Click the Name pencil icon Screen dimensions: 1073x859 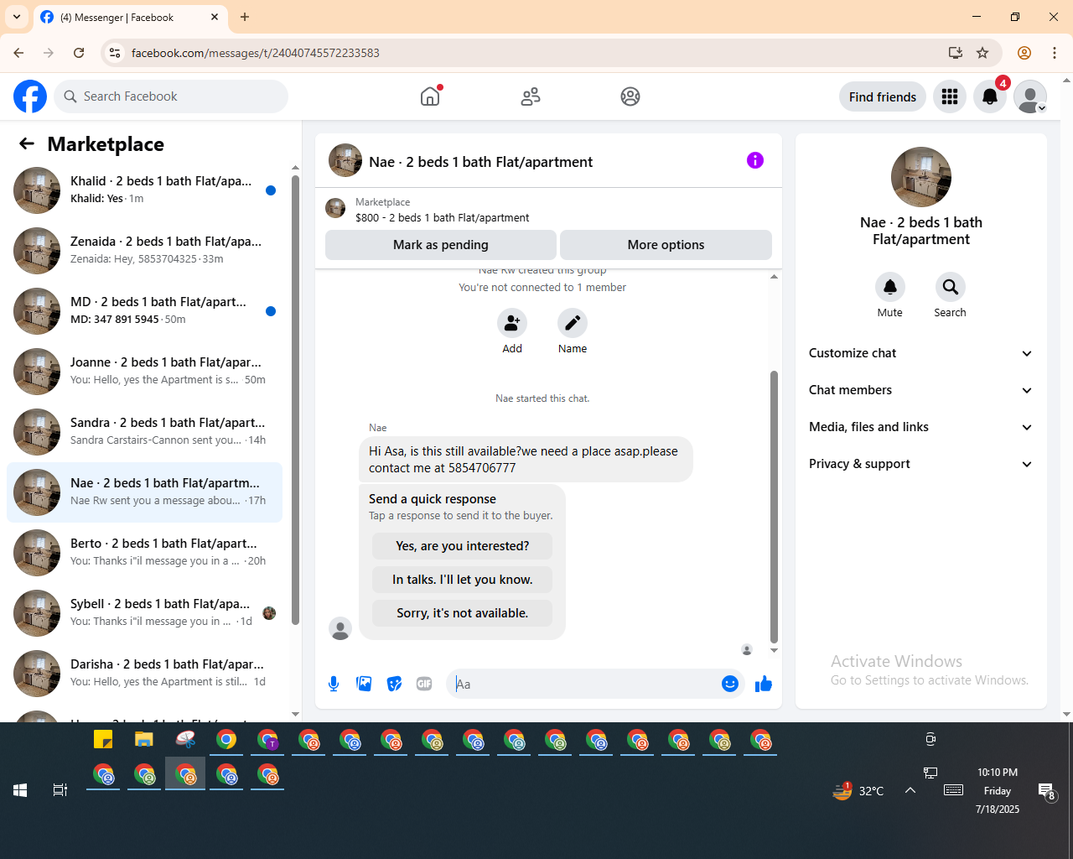pos(573,323)
